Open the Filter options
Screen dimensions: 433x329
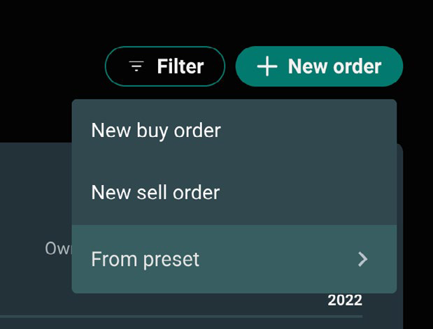(165, 66)
